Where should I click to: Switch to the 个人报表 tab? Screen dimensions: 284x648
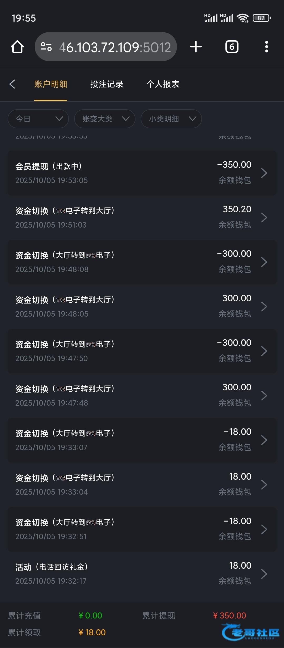click(163, 84)
